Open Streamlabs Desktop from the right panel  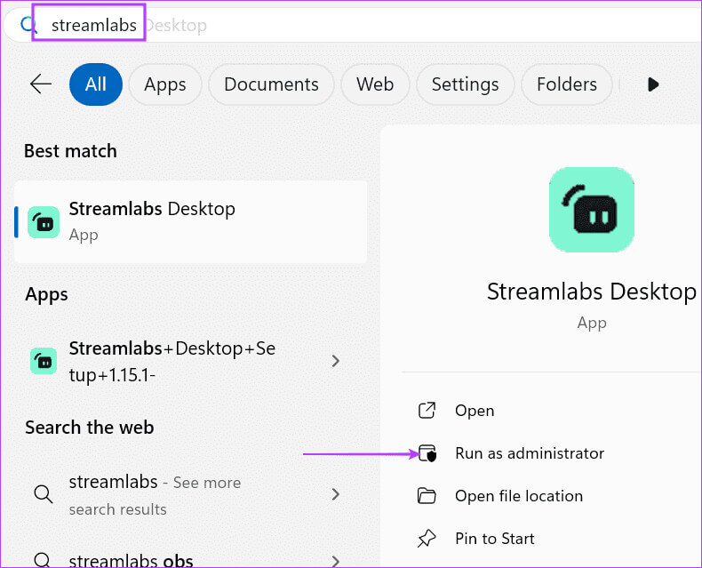tap(475, 411)
